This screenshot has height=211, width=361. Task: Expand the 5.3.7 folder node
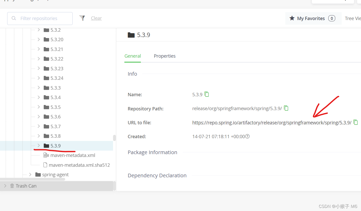pyautogui.click(x=39, y=126)
